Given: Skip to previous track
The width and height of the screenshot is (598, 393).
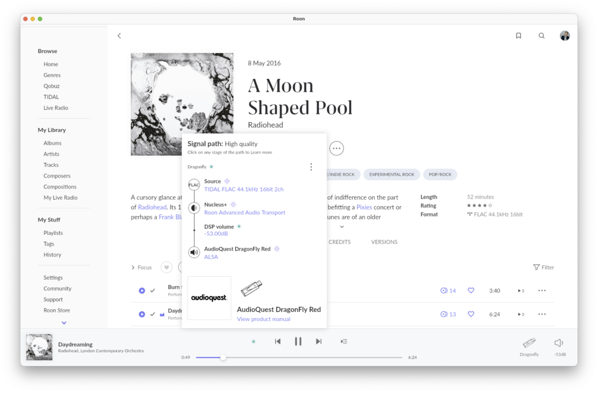Looking at the screenshot, I should (277, 341).
